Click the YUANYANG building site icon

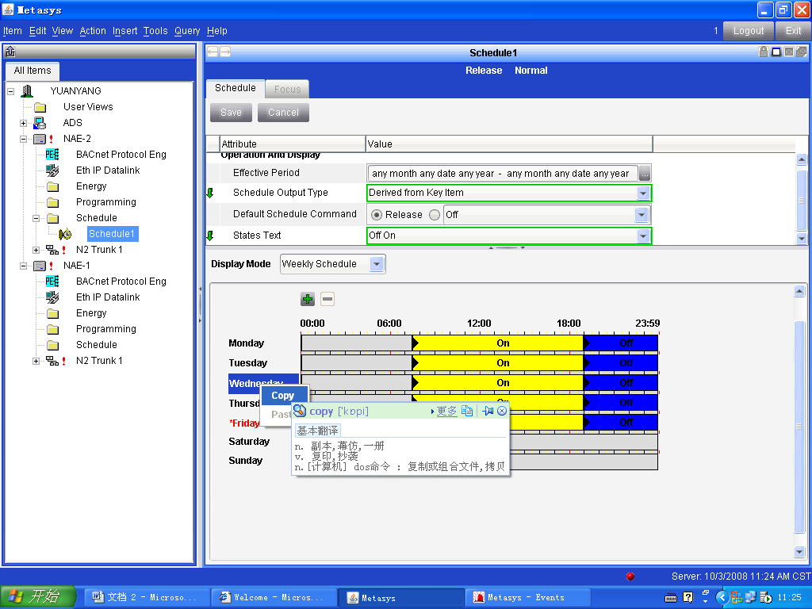tap(27, 91)
